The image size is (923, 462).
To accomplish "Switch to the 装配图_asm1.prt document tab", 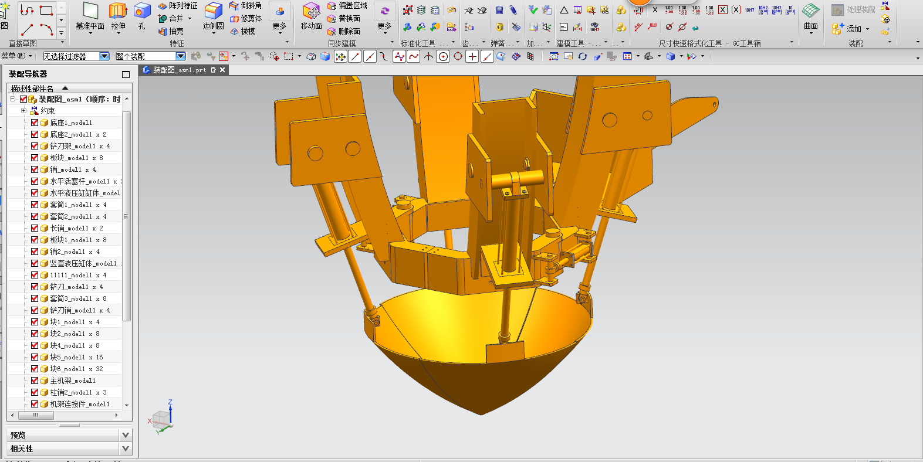I will pos(180,70).
